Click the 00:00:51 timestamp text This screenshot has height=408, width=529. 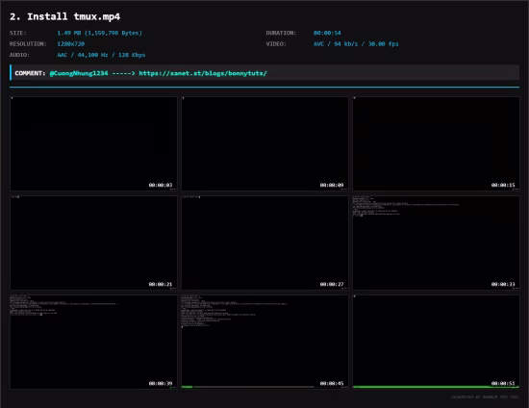tap(503, 383)
